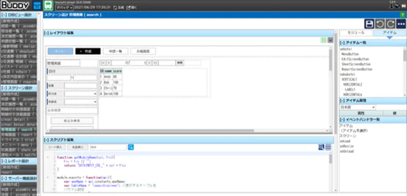Click the green train application icon
407x196 pixels.
48,6
